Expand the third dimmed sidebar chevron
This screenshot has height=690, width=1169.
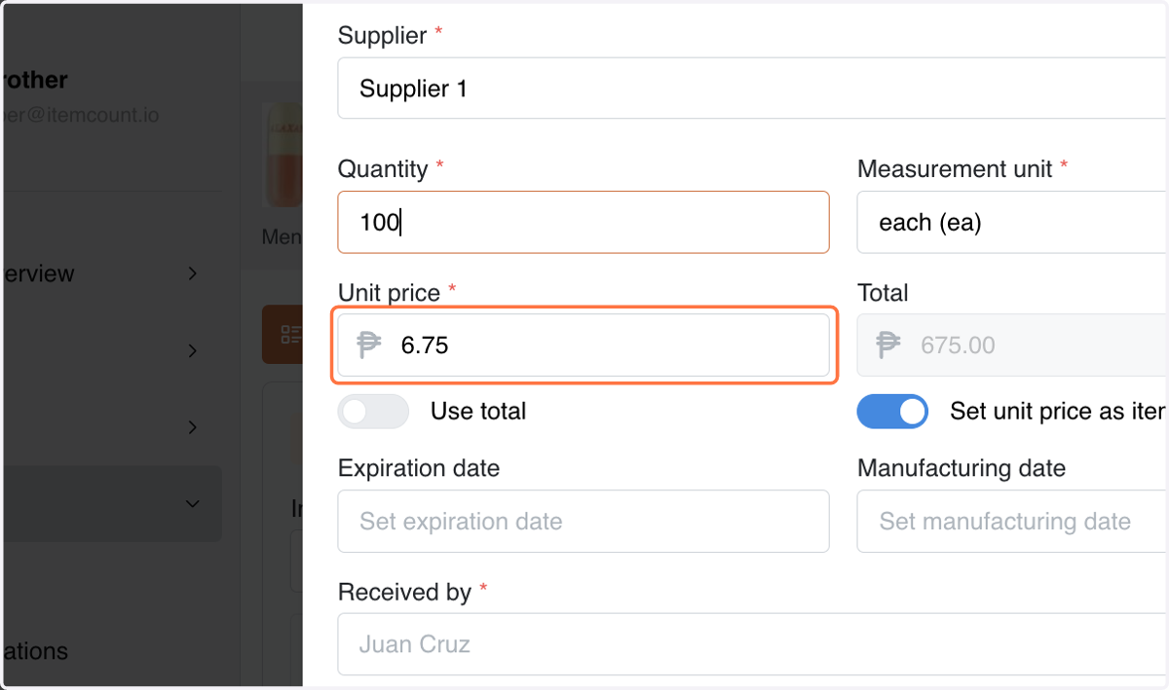193,427
